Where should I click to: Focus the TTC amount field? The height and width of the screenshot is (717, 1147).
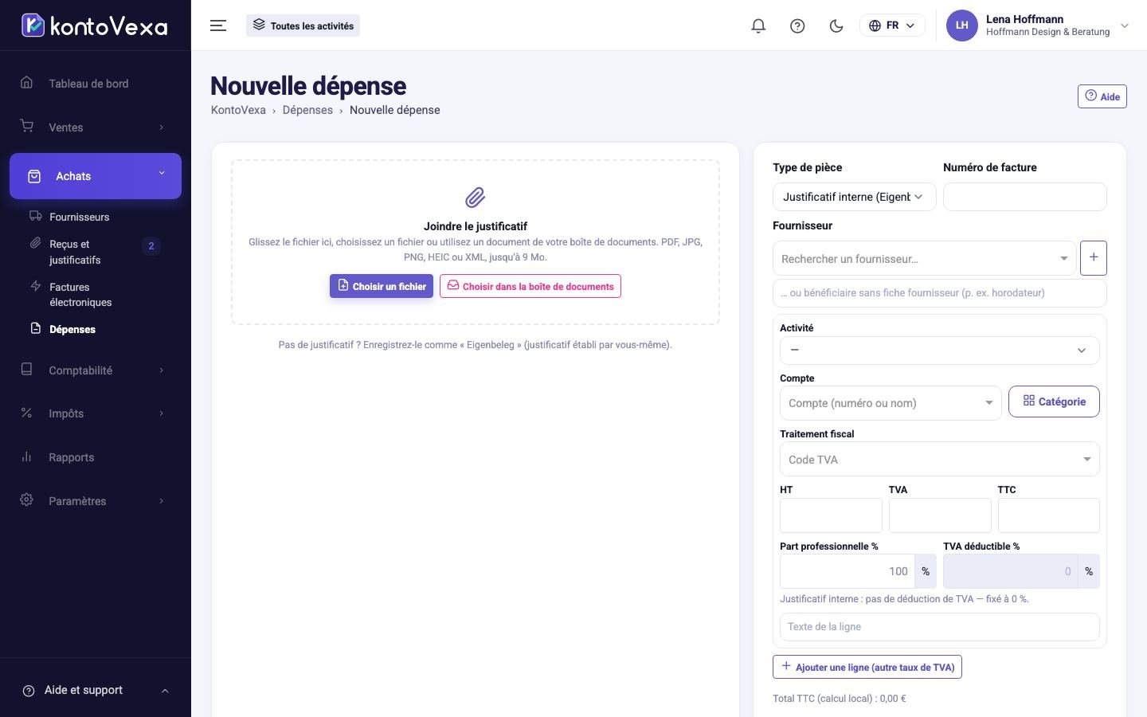coord(1048,515)
